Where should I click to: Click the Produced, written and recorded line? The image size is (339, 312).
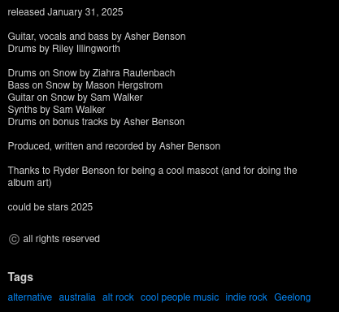(114, 146)
